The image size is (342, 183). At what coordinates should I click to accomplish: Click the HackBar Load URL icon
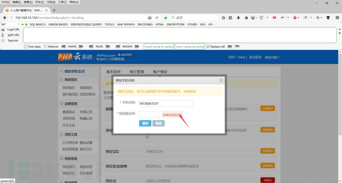coord(3,29)
